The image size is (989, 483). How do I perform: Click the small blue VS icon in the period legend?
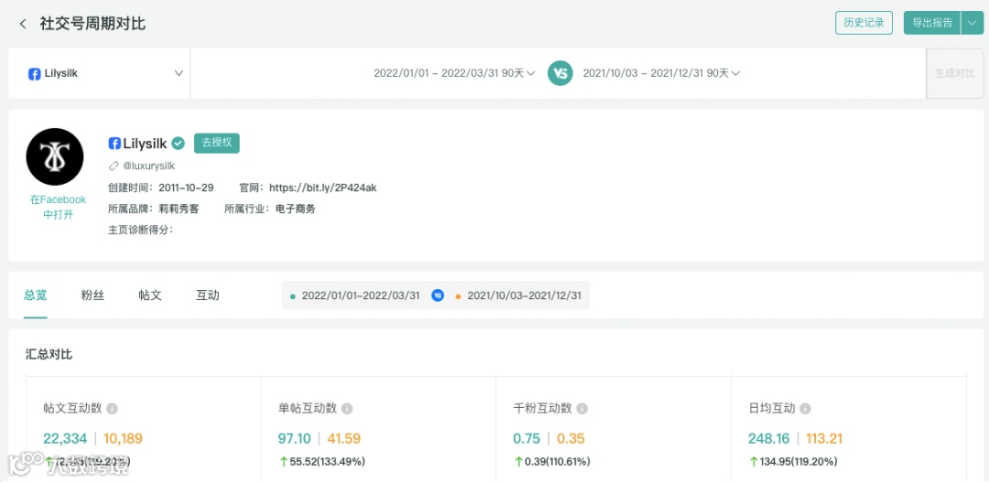438,295
